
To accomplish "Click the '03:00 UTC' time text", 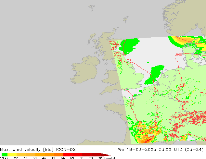I will coord(171,150).
